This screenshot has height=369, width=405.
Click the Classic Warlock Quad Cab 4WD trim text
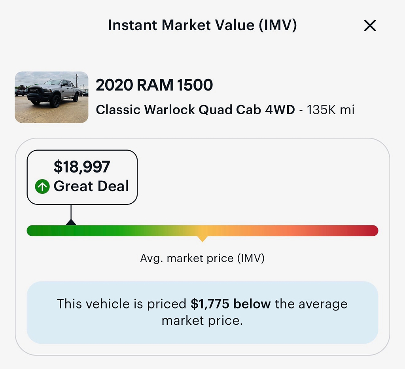click(x=195, y=110)
